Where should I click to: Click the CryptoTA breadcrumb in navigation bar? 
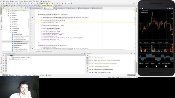(4, 6)
